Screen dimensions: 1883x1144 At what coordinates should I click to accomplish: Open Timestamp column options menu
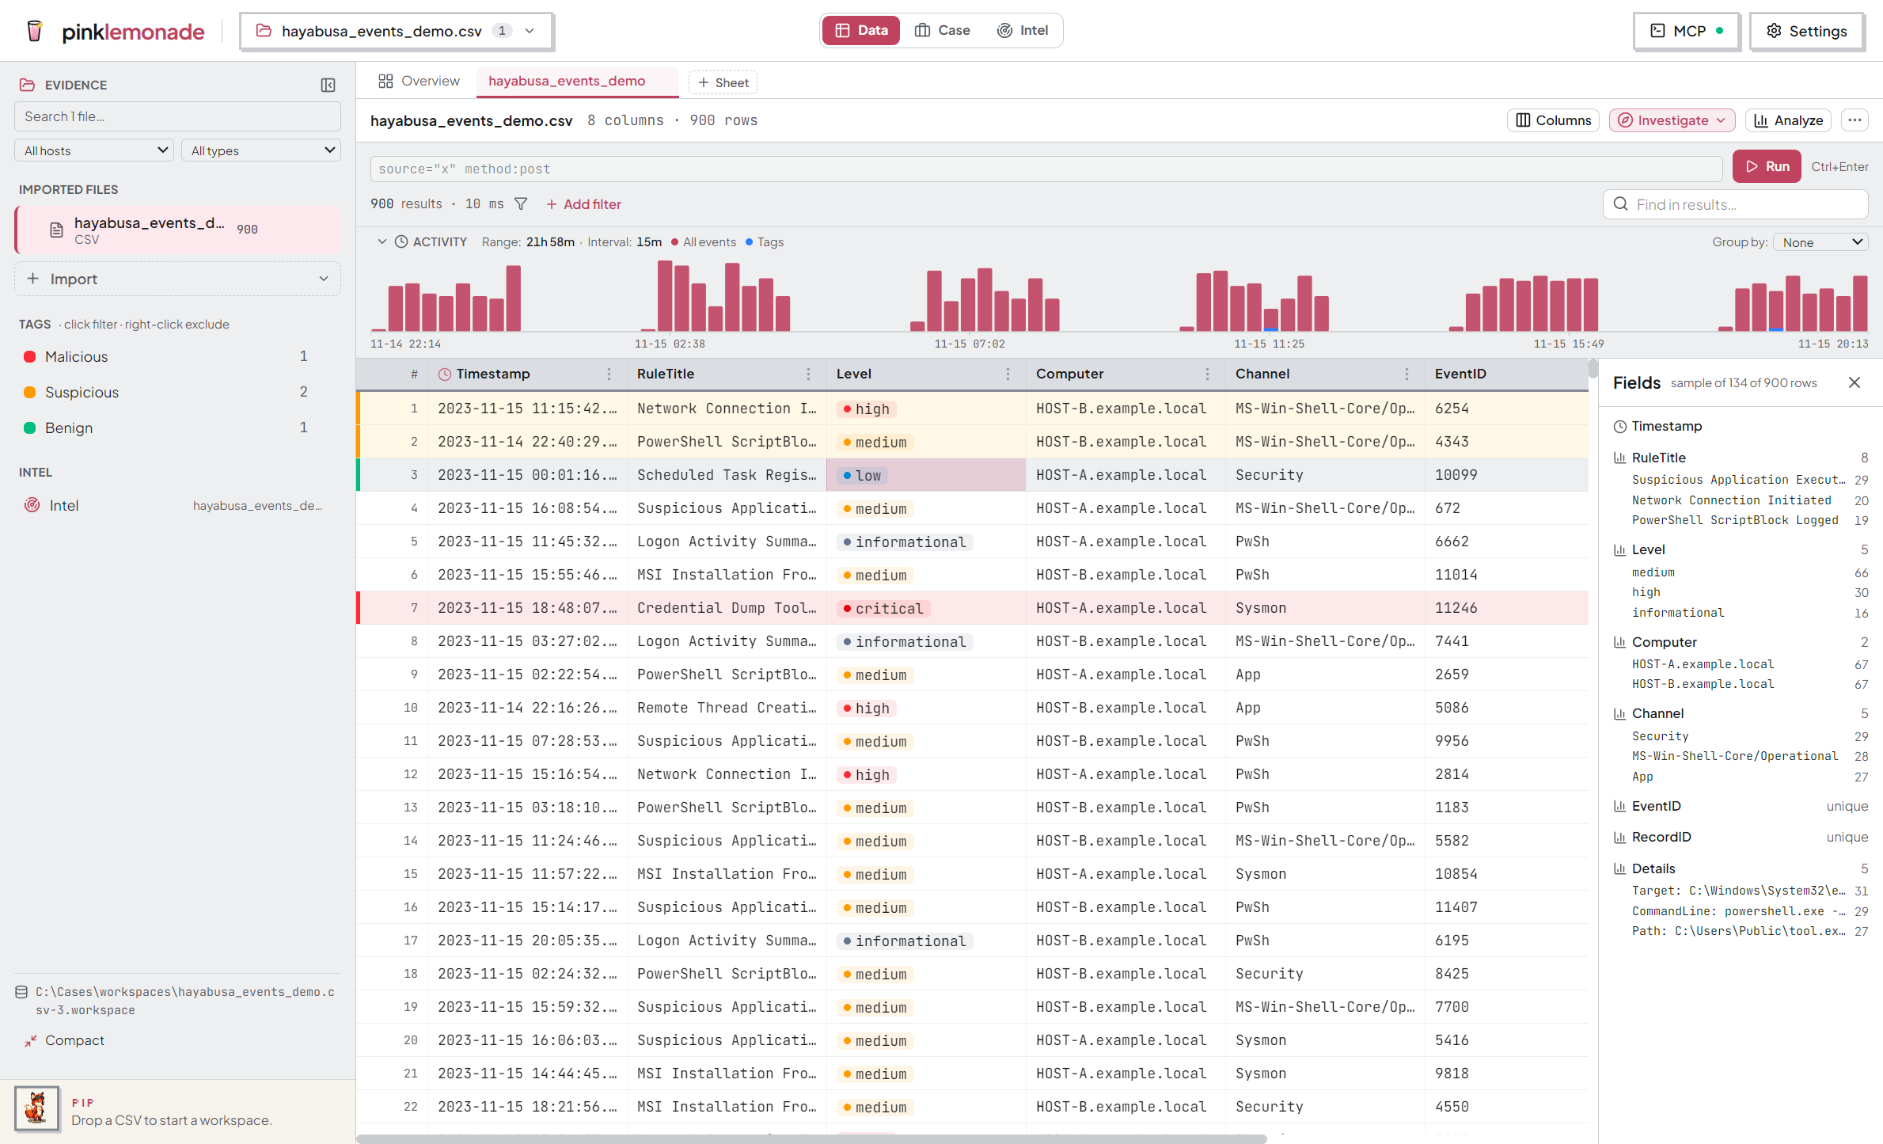[609, 374]
